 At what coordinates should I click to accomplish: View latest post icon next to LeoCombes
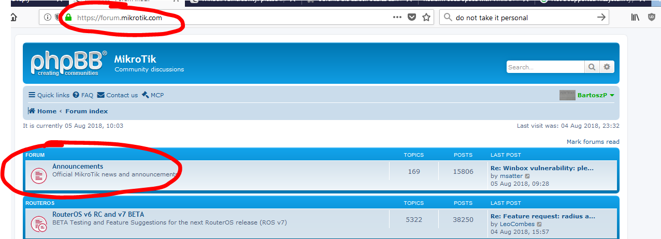[x=539, y=224]
